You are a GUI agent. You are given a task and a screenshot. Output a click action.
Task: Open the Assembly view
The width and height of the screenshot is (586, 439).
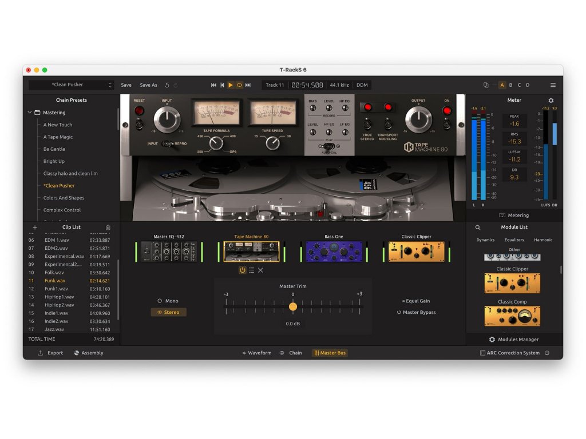tap(89, 353)
